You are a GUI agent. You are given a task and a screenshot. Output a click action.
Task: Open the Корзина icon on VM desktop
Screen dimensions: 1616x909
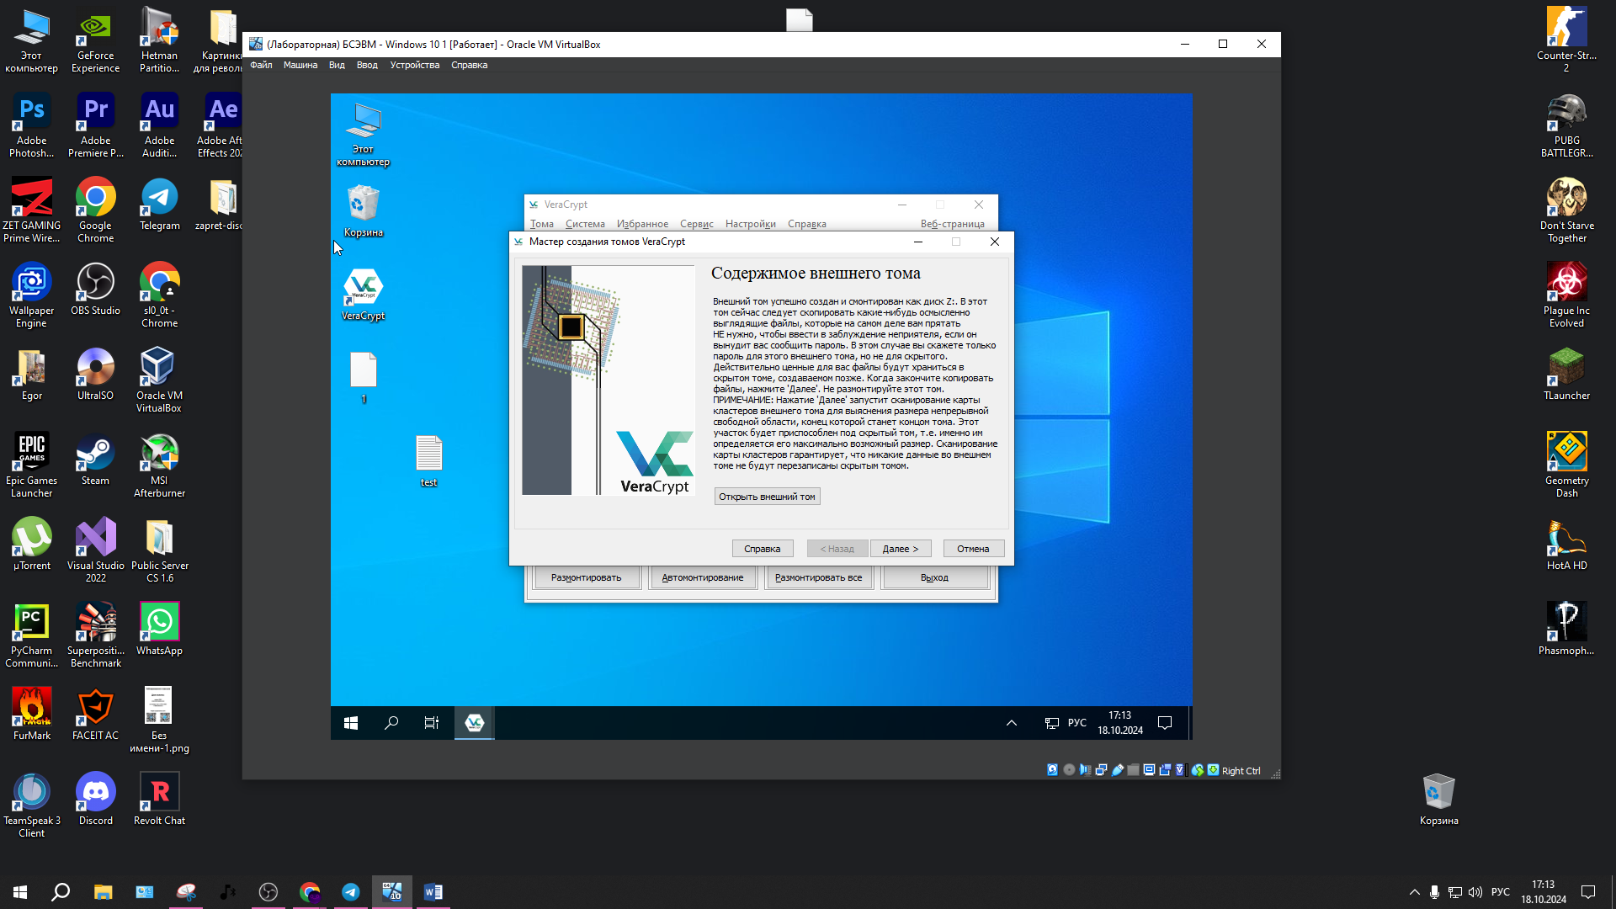pos(364,211)
